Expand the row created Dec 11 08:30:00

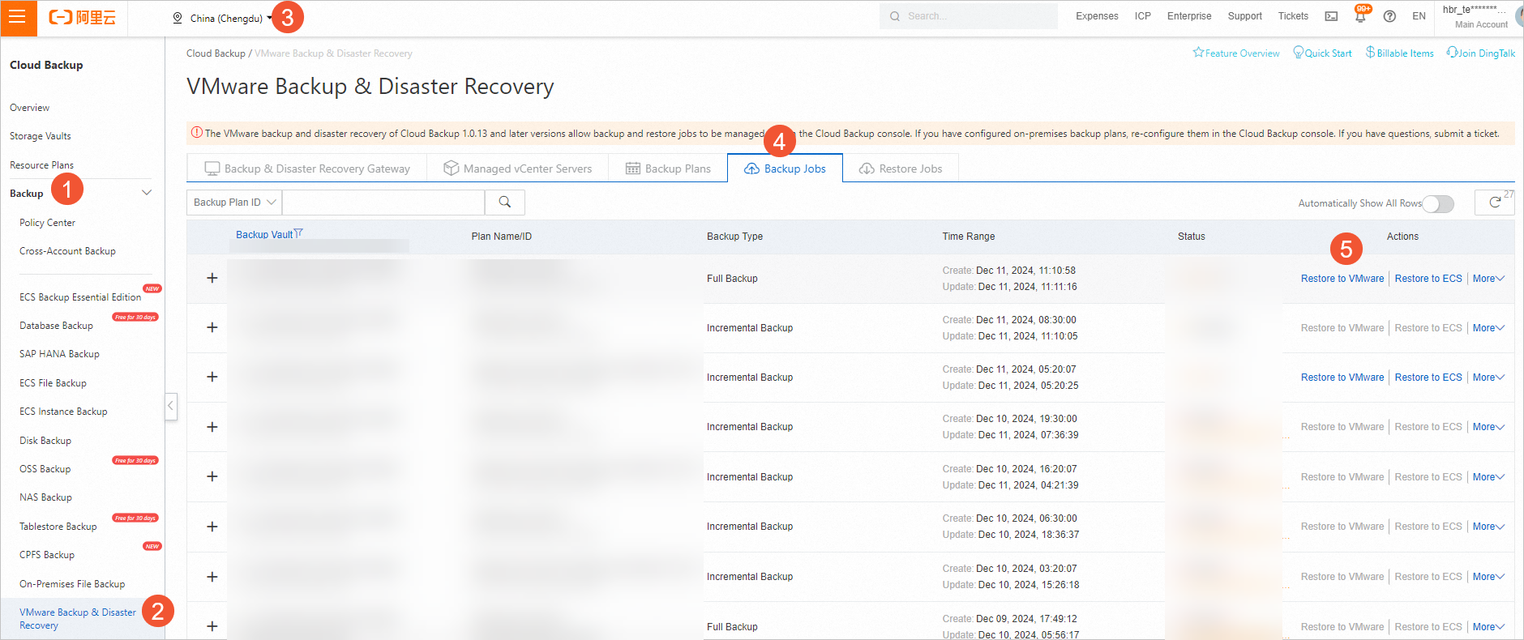click(212, 327)
